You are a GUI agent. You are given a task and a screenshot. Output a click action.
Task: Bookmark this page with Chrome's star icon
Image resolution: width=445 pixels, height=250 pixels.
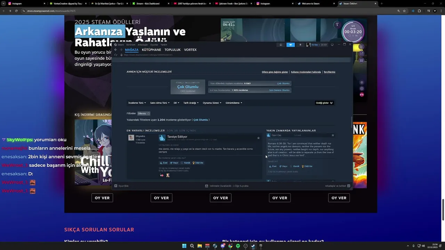(x=404, y=11)
